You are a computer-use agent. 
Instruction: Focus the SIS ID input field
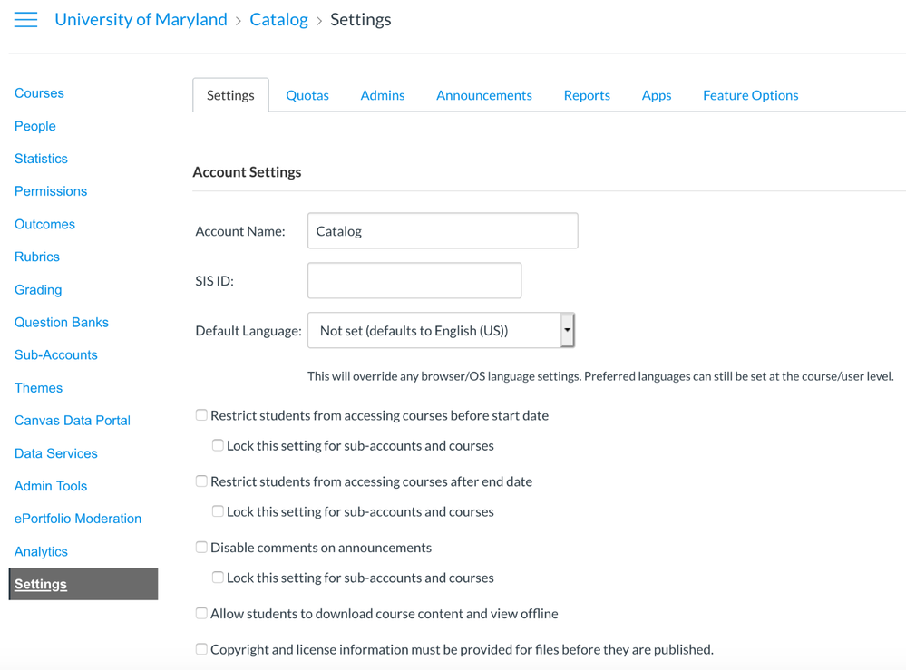coord(414,281)
